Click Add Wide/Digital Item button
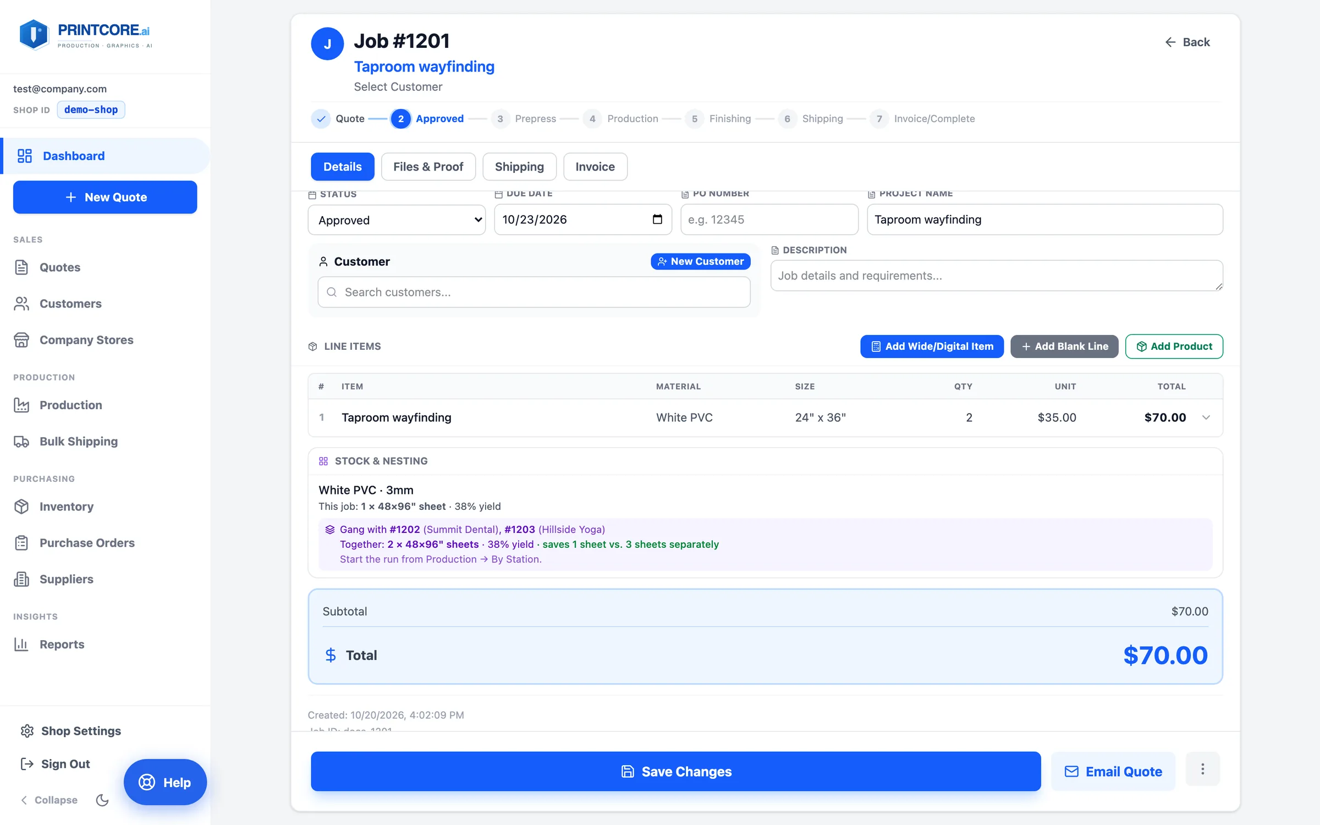 (932, 346)
